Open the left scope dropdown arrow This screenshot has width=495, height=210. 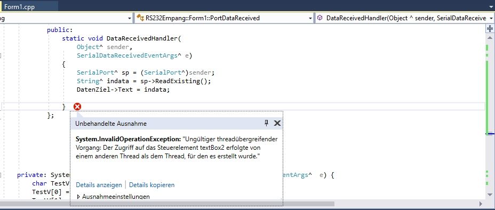[x=130, y=19]
